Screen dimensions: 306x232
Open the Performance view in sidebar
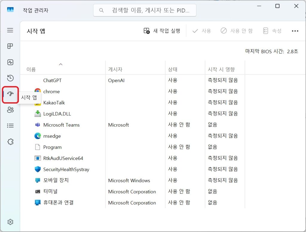[10, 62]
